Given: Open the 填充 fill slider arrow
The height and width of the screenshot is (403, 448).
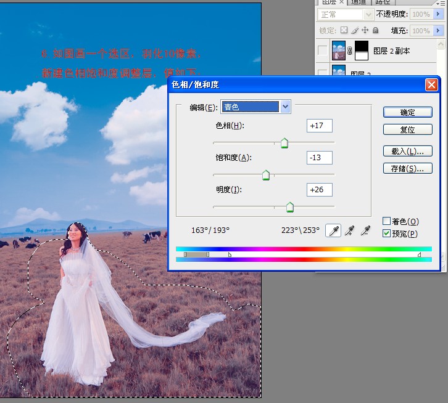Looking at the screenshot, I should pos(438,30).
